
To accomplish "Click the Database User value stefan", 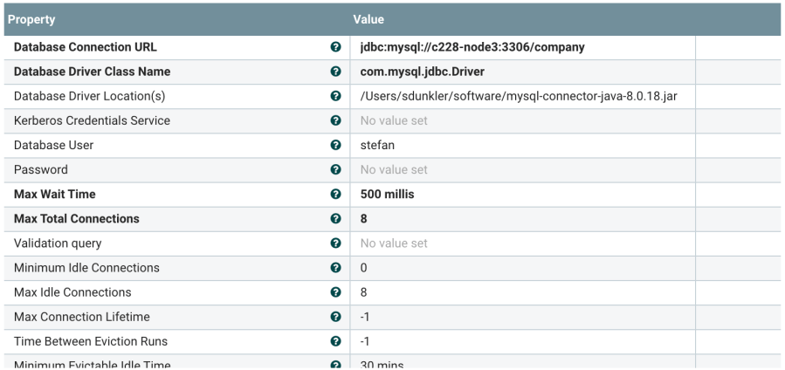I will (x=377, y=145).
